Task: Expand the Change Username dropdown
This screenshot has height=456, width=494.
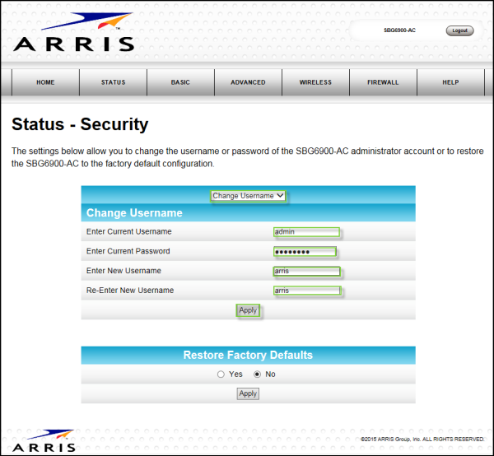Action: (248, 196)
